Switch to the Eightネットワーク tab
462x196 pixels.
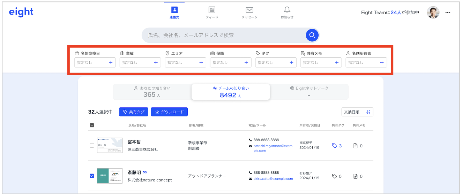[x=309, y=92]
